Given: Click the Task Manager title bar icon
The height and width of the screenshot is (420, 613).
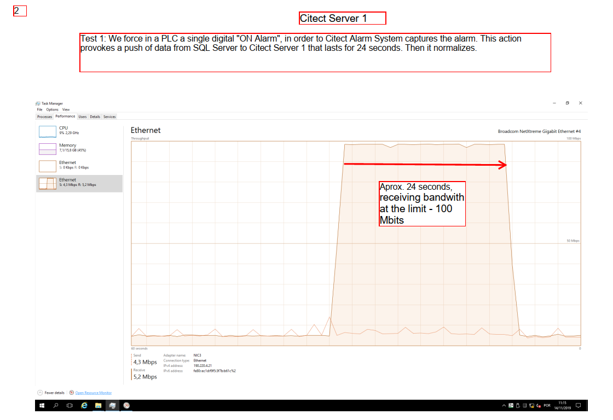Looking at the screenshot, I should point(38,103).
